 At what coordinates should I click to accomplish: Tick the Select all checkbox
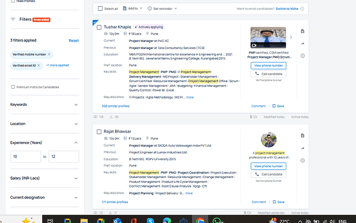click(100, 9)
